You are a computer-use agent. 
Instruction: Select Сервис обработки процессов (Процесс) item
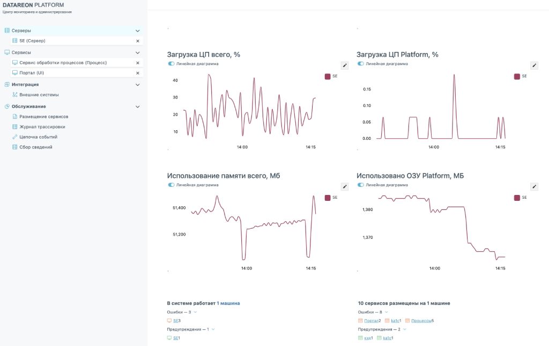coord(63,63)
